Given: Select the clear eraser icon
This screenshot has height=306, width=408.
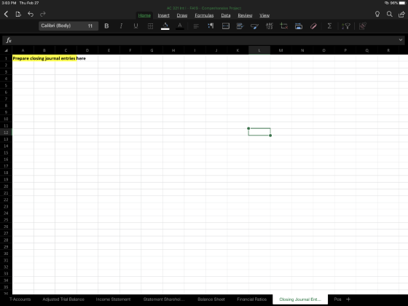Looking at the screenshot, I should tap(313, 26).
